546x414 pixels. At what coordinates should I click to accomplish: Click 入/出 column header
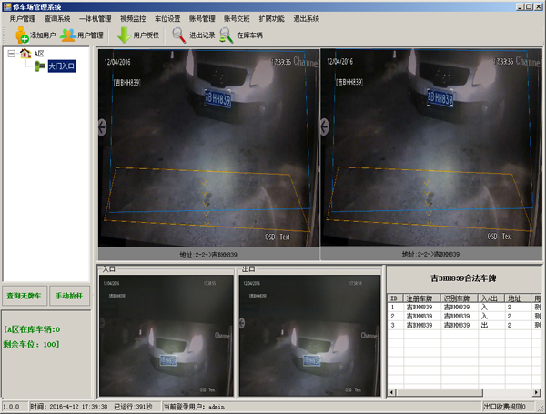(491, 298)
